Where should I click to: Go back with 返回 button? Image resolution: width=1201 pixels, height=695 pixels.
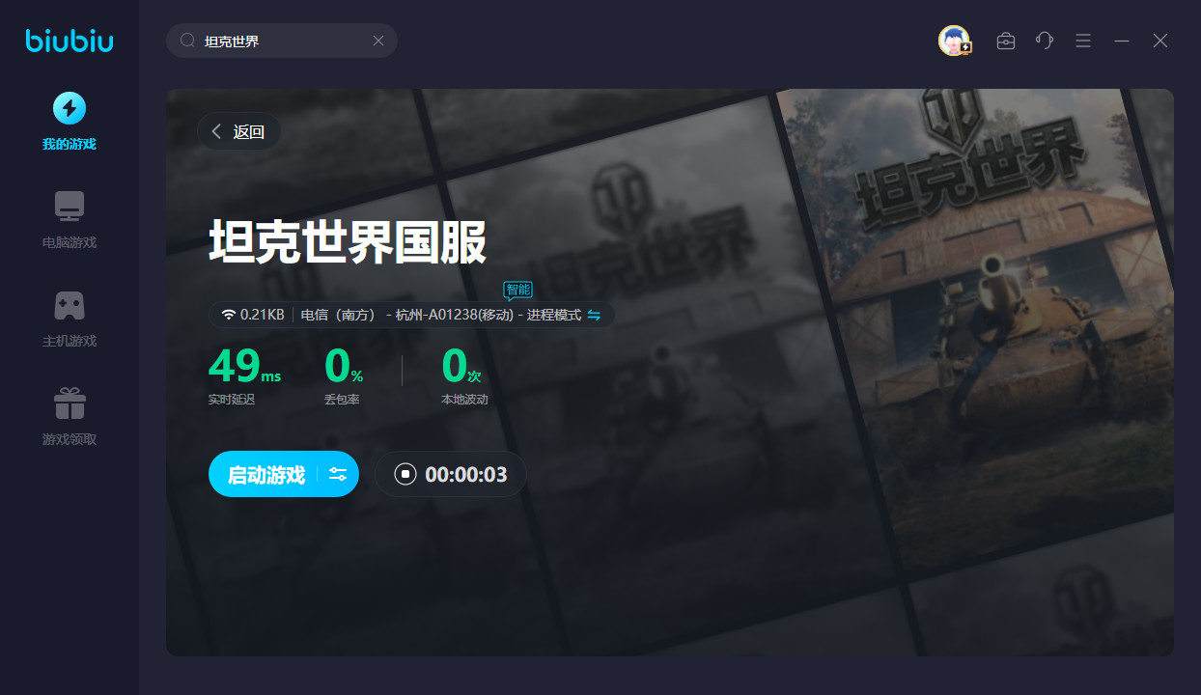click(238, 132)
